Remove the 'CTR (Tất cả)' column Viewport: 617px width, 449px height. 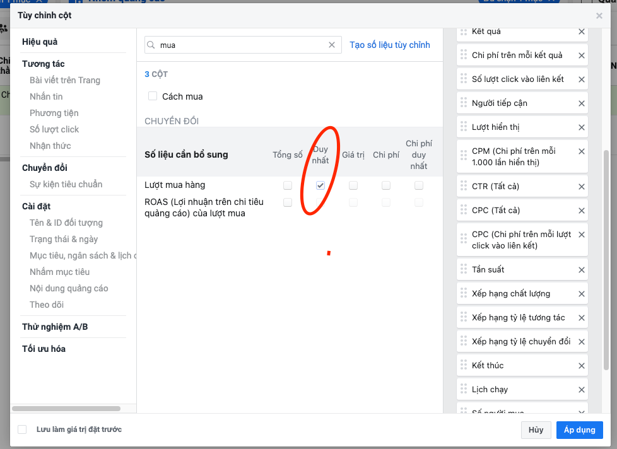(581, 187)
